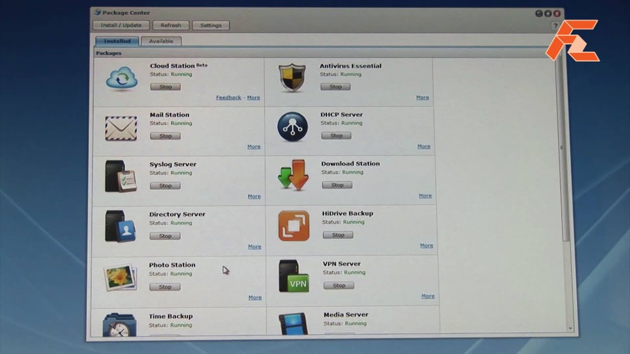Viewport: 630px width, 354px height.
Task: Click the Mail Station title text
Action: click(169, 115)
